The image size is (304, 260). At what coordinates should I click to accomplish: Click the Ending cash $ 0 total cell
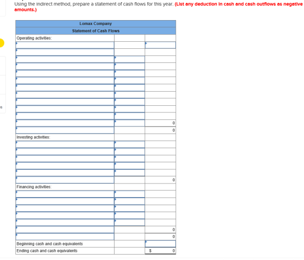point(160,251)
